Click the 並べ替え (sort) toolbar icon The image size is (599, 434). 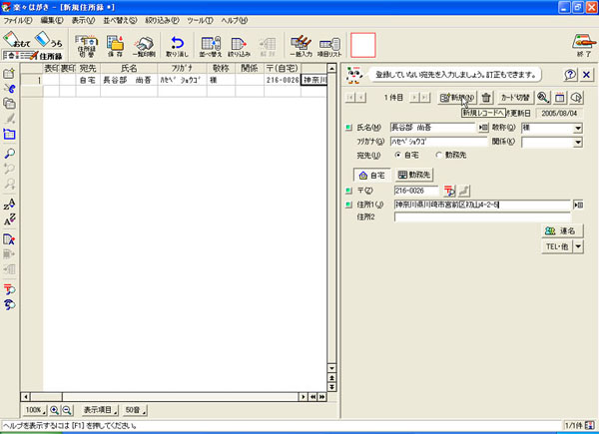tap(211, 45)
